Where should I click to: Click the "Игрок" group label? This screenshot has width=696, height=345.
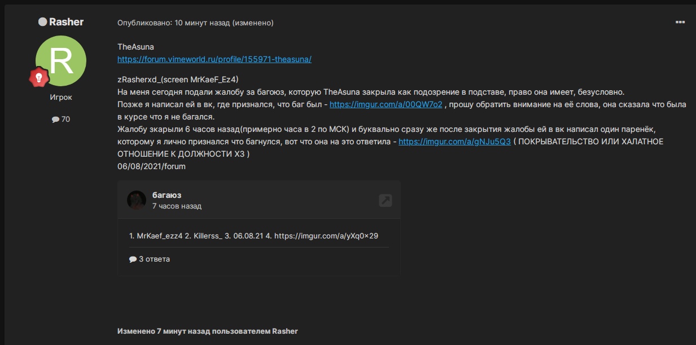tap(61, 98)
